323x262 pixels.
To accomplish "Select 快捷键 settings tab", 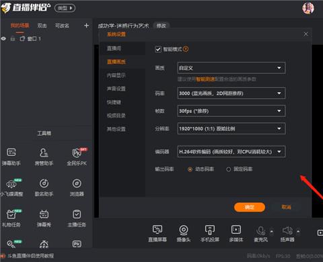I will pos(122,102).
